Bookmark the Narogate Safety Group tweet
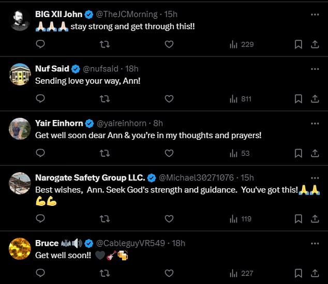 coord(299,219)
